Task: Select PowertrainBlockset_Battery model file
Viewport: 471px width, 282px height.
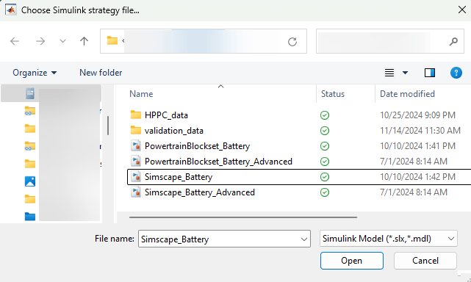Action: [x=197, y=146]
